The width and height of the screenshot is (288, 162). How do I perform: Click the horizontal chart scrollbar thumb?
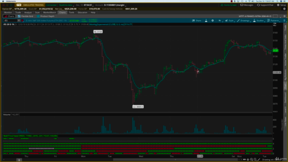(x=175, y=160)
